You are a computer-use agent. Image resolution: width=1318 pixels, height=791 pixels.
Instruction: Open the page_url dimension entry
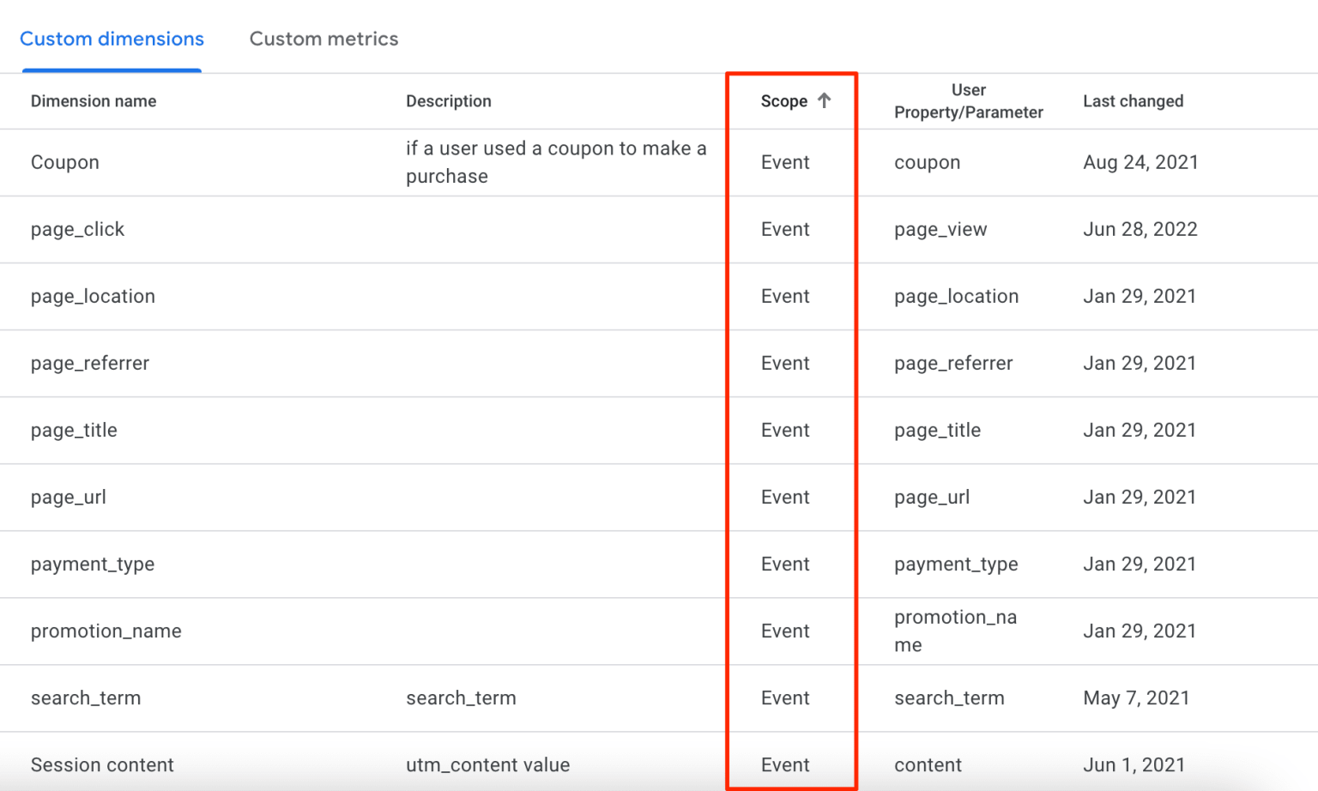tap(68, 497)
